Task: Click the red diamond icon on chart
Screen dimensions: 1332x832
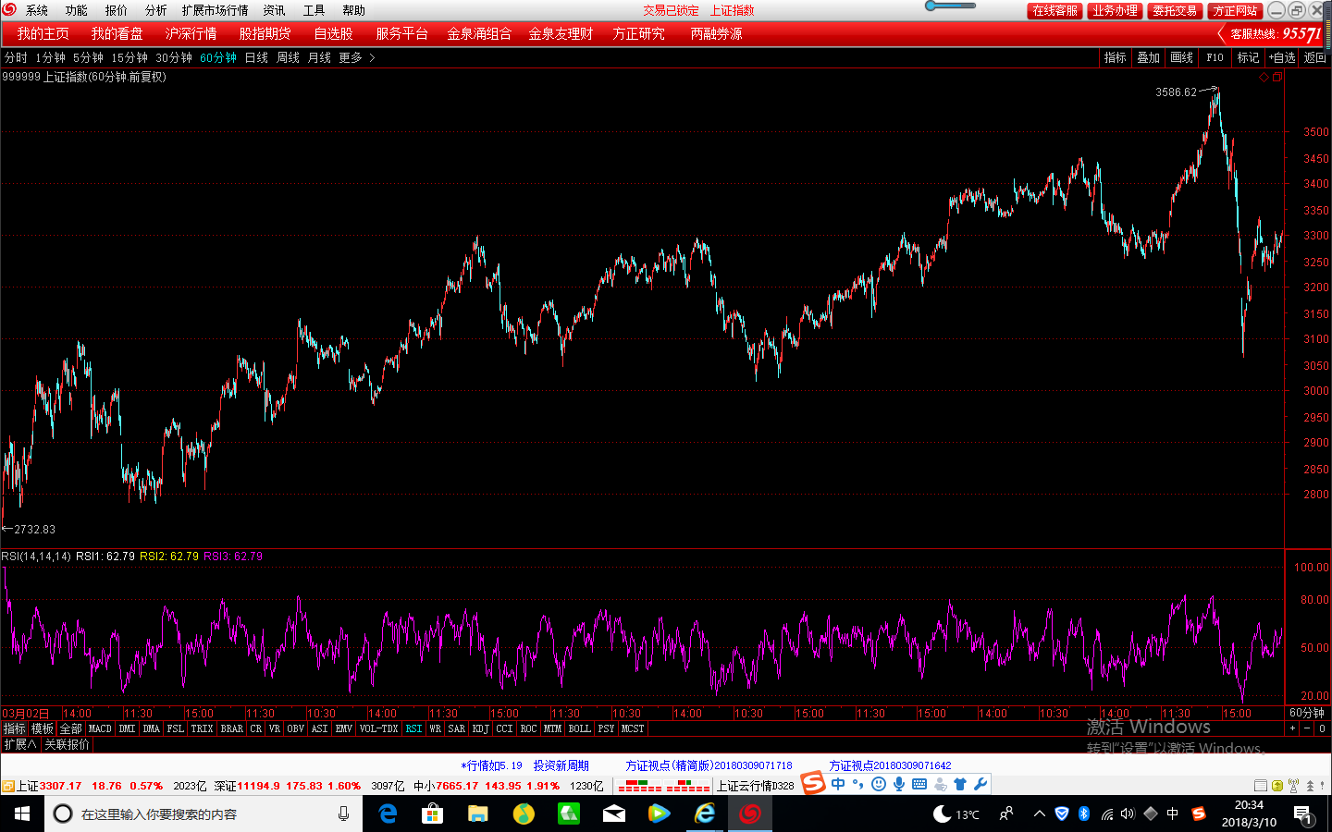Action: (x=1264, y=78)
